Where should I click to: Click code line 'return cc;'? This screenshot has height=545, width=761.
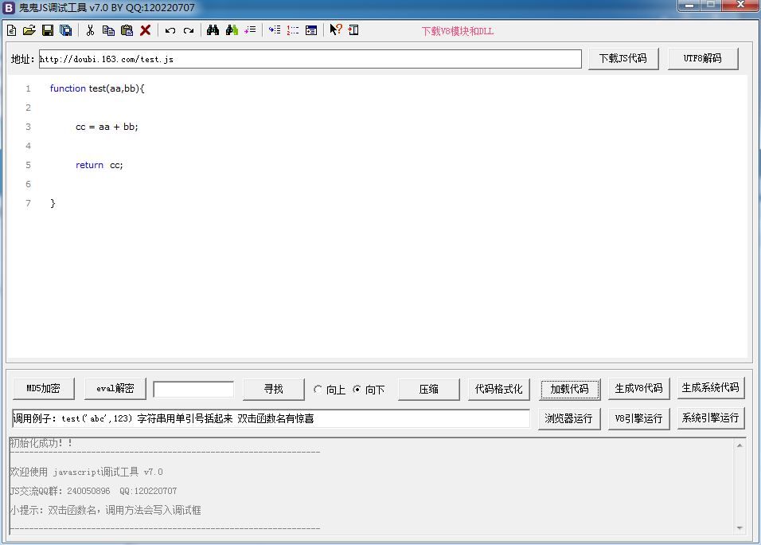coord(99,165)
